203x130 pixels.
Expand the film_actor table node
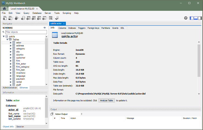click(x=11, y=64)
